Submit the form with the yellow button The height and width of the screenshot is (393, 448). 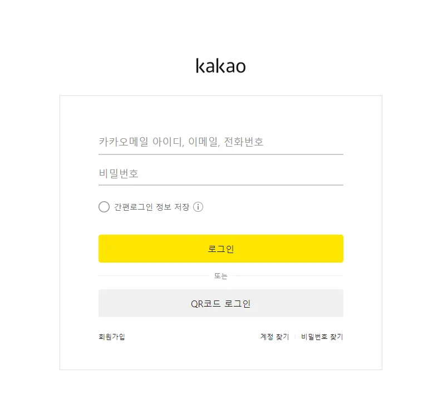click(220, 249)
